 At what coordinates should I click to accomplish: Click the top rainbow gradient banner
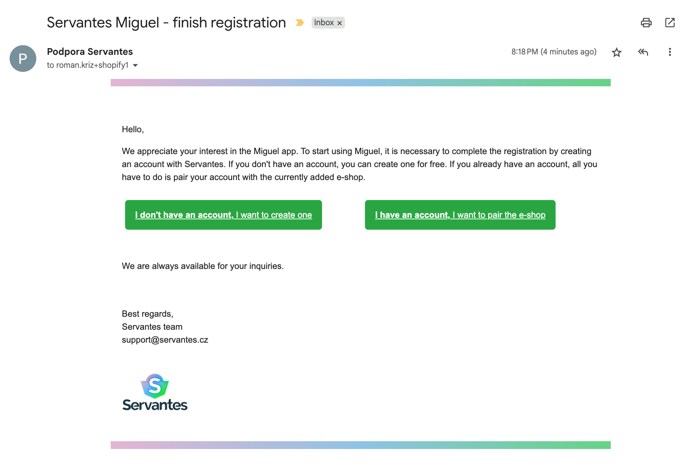361,83
